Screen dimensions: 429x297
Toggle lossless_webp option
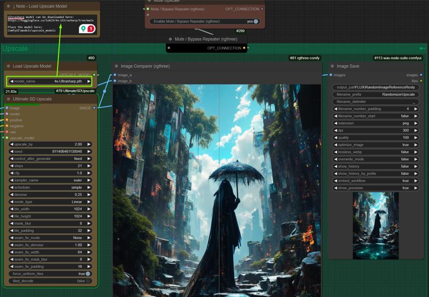coord(375,152)
